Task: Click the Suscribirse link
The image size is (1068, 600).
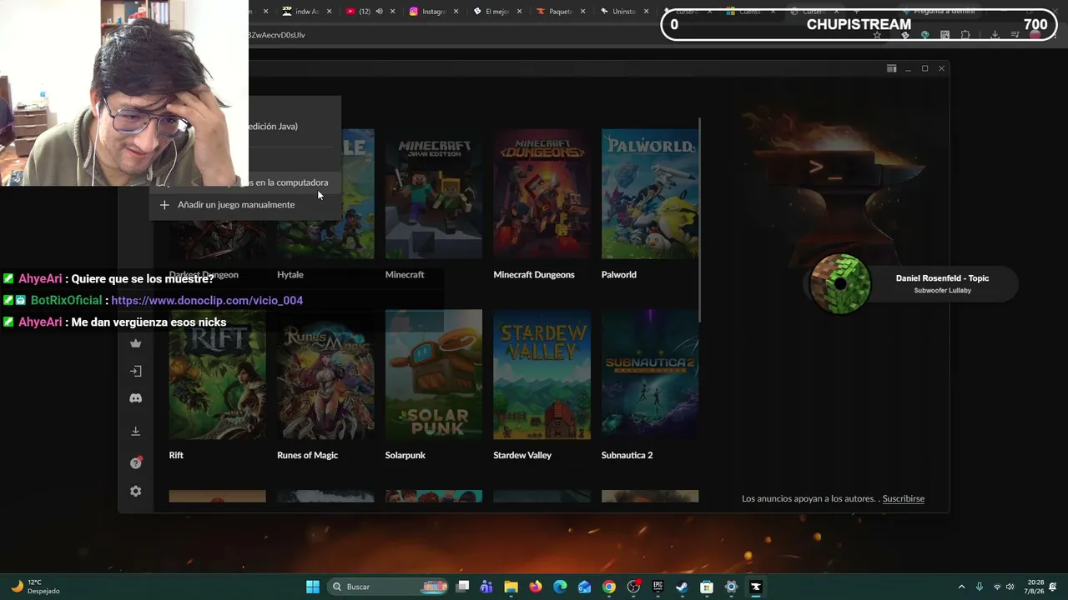Action: 904,499
